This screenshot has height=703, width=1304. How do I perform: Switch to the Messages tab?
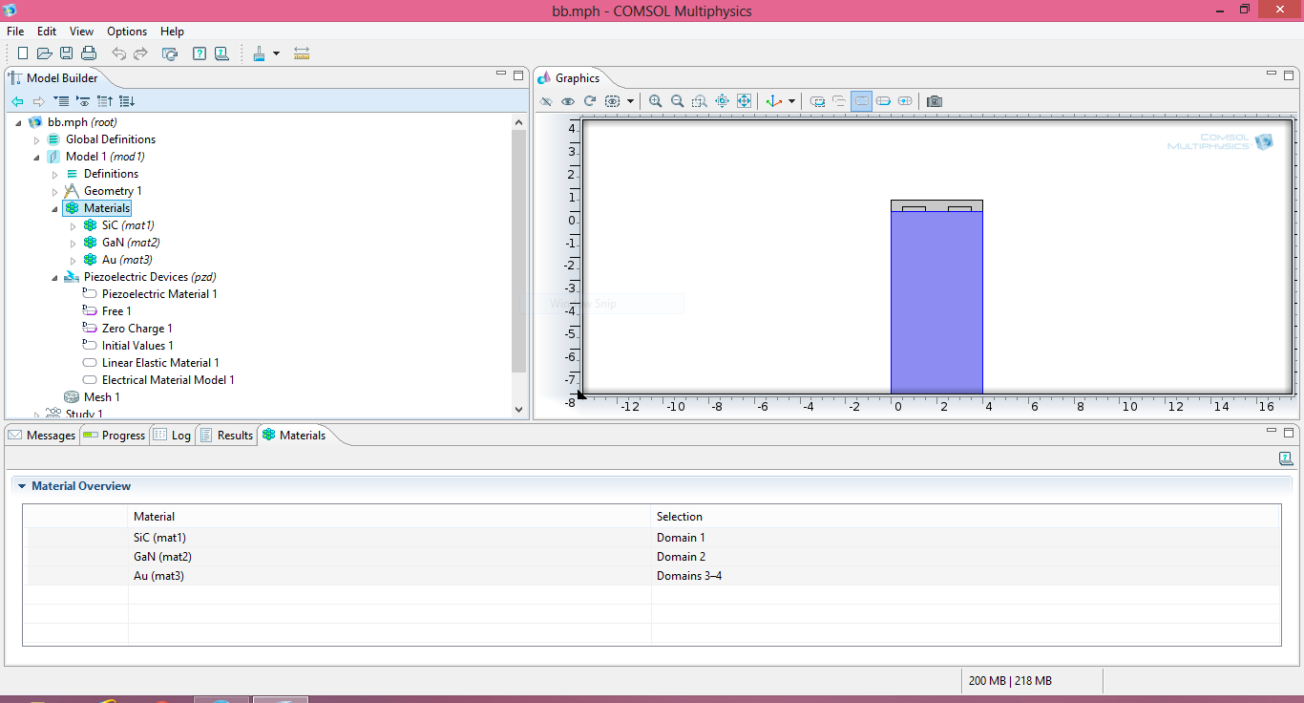[x=42, y=436]
